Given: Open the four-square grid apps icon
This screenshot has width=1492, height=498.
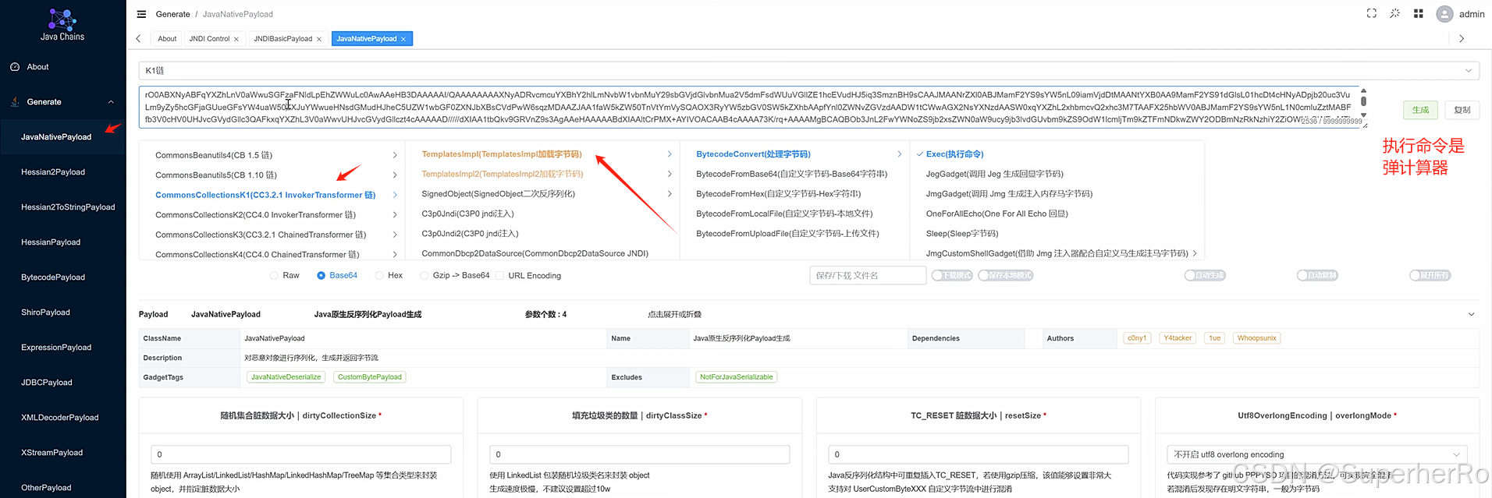Looking at the screenshot, I should coord(1419,13).
